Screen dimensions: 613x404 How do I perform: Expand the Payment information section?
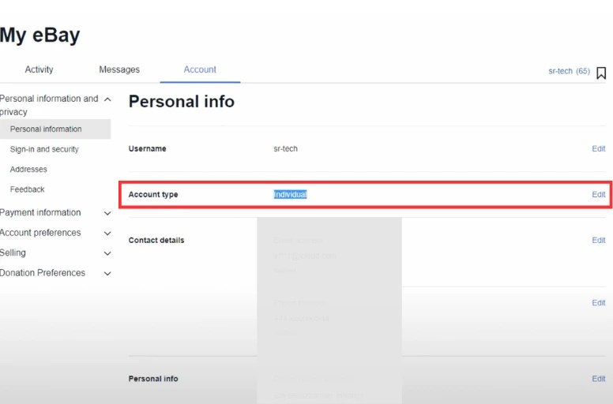coord(107,213)
